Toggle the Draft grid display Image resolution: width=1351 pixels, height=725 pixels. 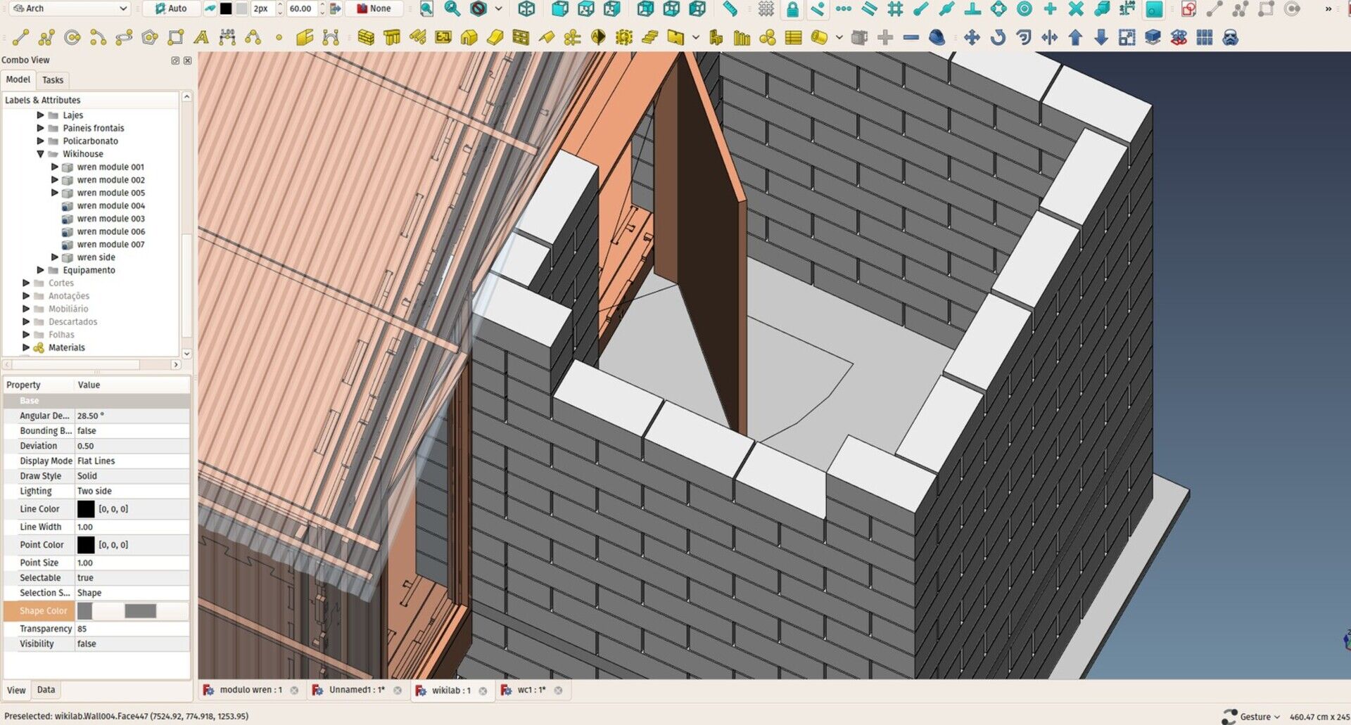766,8
